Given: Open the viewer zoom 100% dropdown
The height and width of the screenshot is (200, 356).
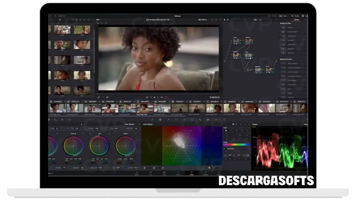Looking at the screenshot, I should pyautogui.click(x=98, y=20).
